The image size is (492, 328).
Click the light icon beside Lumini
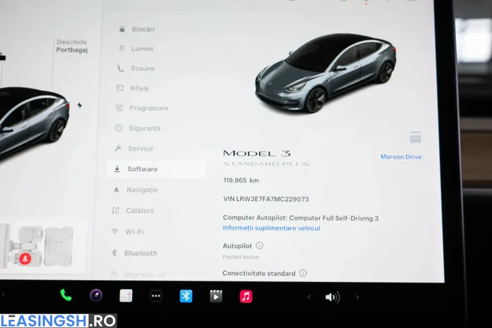click(x=121, y=49)
